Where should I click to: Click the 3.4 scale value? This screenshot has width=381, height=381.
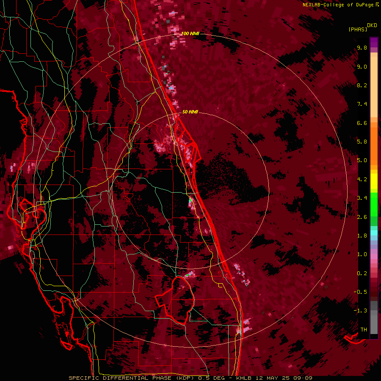click(362, 198)
